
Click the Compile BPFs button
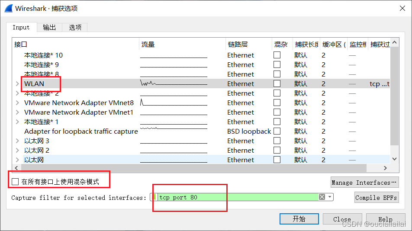click(376, 197)
